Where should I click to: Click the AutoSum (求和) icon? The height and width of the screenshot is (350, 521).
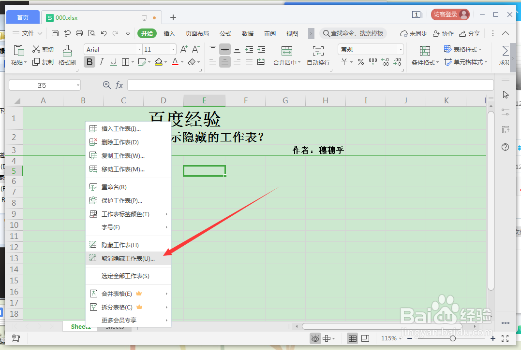coord(505,51)
